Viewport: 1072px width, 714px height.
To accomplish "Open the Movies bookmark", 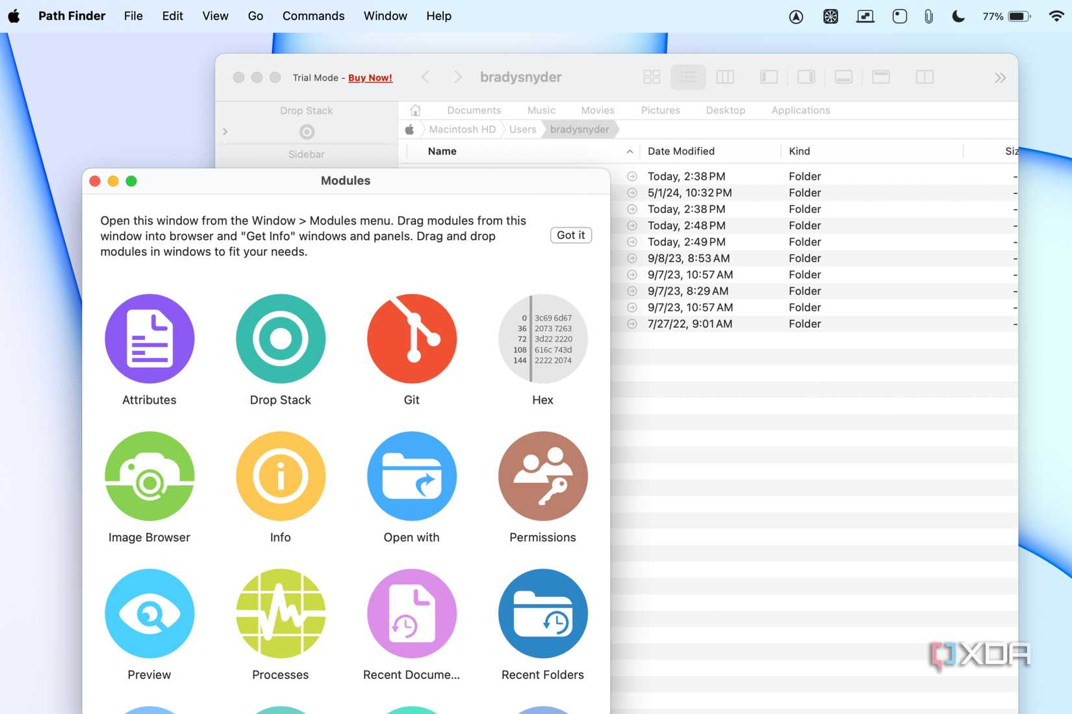I will (598, 110).
